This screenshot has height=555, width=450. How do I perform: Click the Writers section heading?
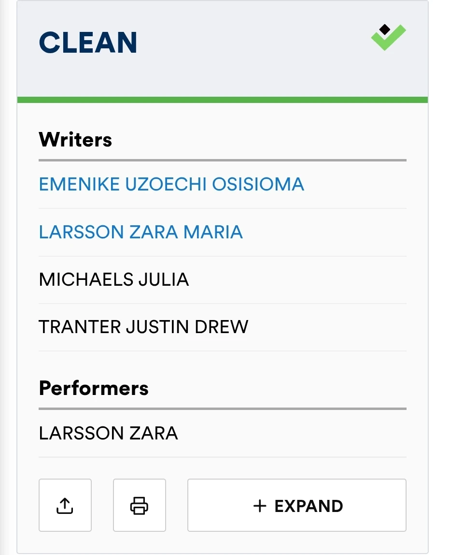click(x=75, y=140)
